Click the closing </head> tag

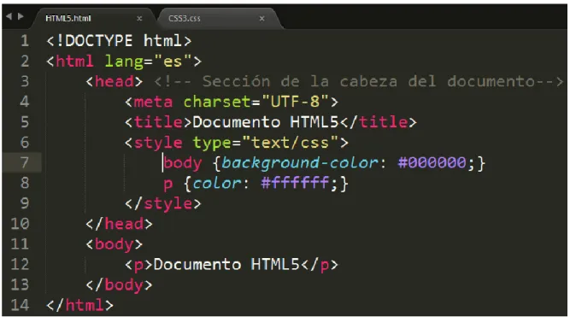[119, 224]
